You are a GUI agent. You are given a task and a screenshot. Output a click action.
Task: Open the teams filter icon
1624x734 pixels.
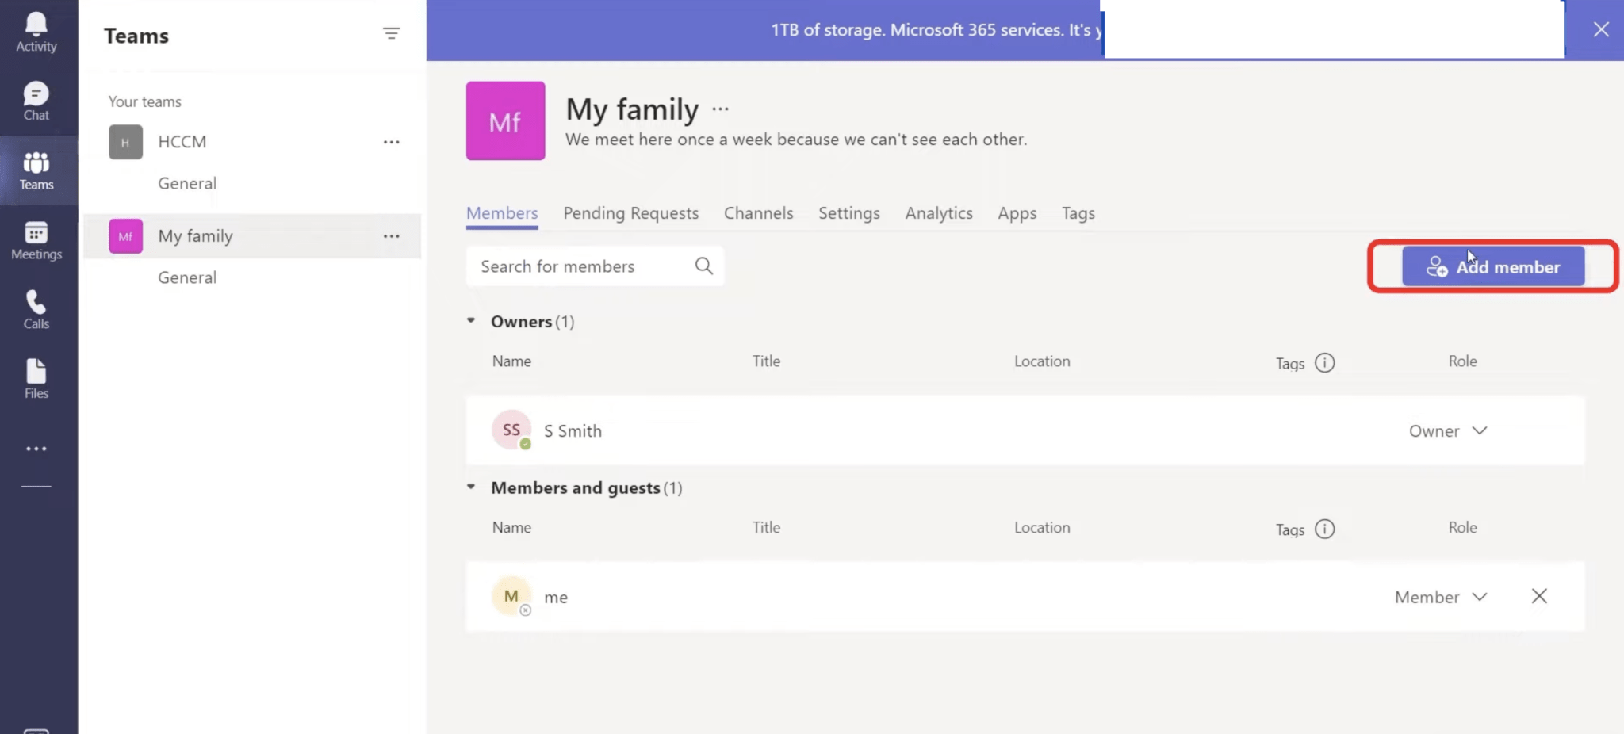click(x=391, y=33)
